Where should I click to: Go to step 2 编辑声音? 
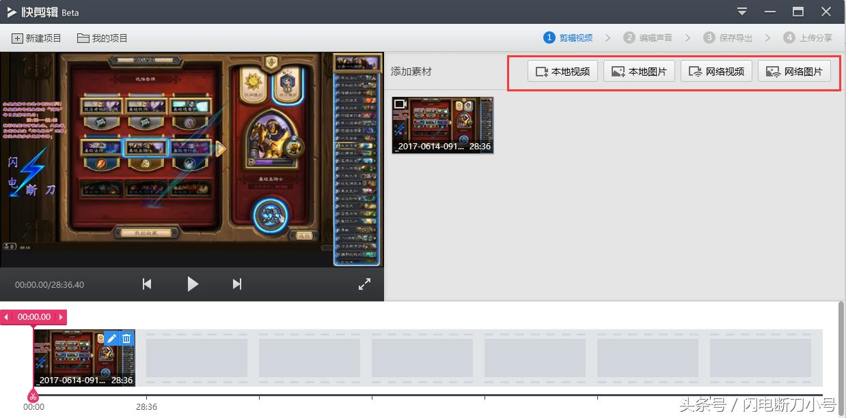pos(648,38)
